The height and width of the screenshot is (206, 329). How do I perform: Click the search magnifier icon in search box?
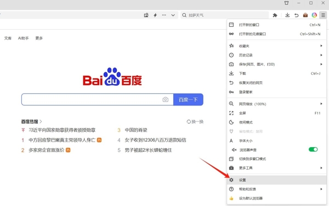pyautogui.click(x=184, y=15)
